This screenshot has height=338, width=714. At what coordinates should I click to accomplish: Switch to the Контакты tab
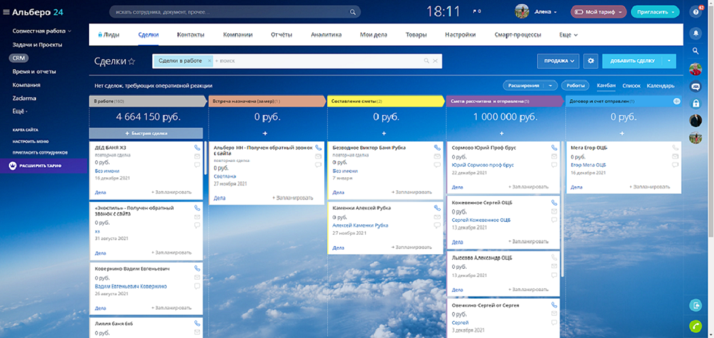190,35
